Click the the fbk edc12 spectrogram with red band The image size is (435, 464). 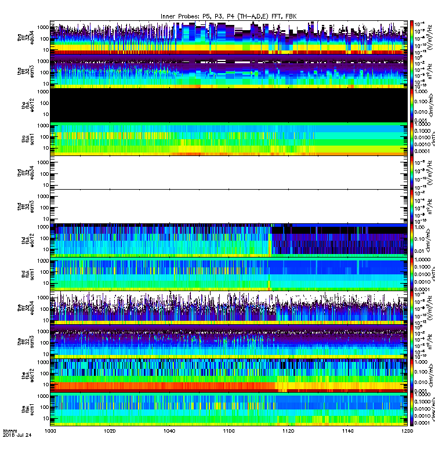(x=229, y=375)
